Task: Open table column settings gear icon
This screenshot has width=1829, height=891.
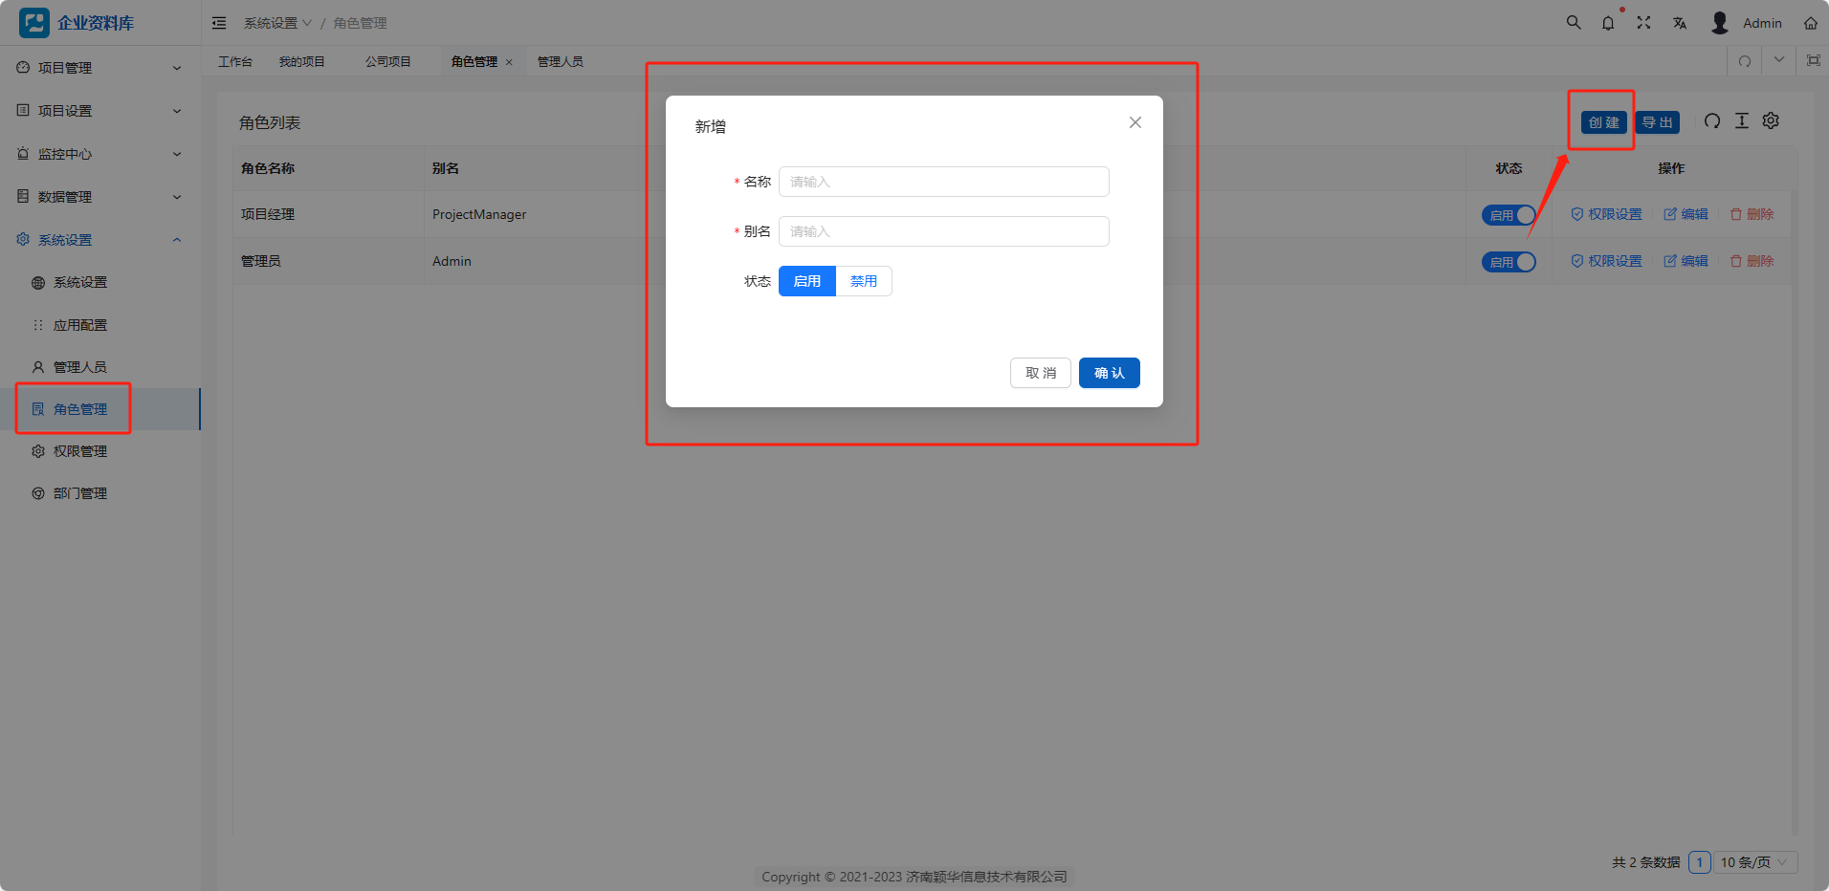Action: click(1771, 120)
